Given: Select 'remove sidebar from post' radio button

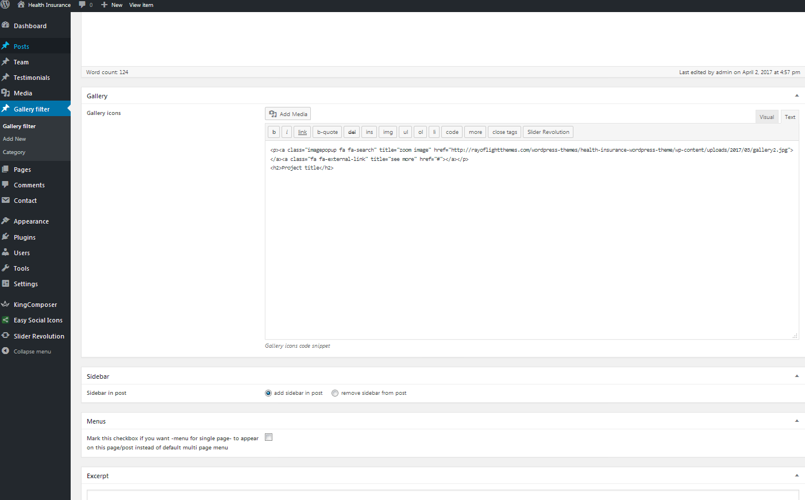Looking at the screenshot, I should click(x=335, y=393).
